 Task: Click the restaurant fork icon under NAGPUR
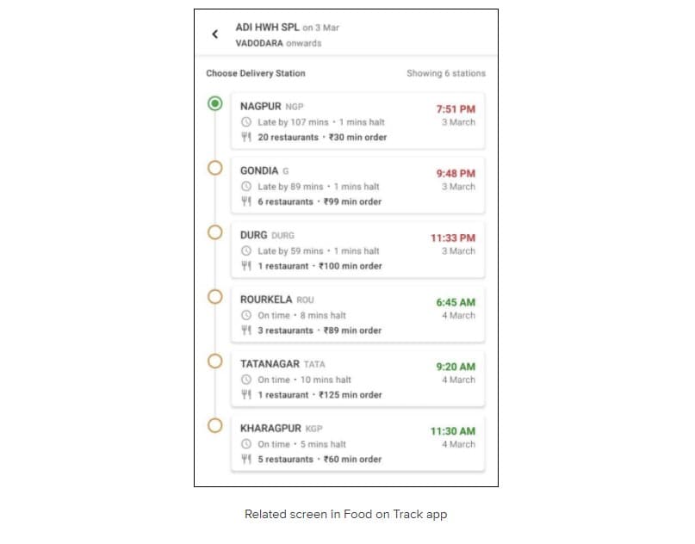point(246,137)
